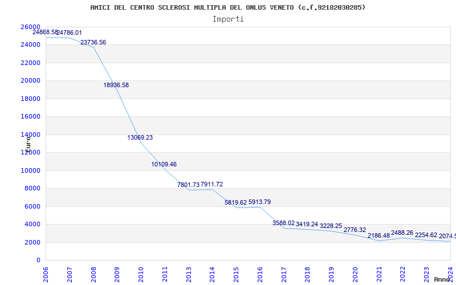The height and width of the screenshot is (285, 456).
Task: Click the y-axis tick 22000
Action: tap(30, 63)
